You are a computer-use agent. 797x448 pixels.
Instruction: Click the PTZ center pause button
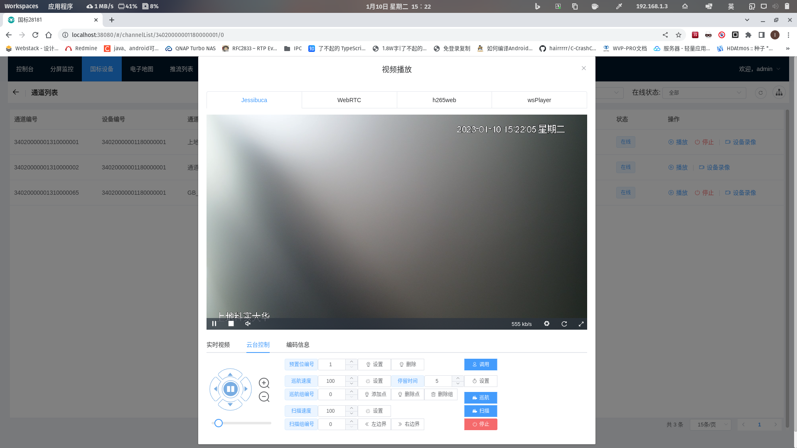(x=230, y=389)
